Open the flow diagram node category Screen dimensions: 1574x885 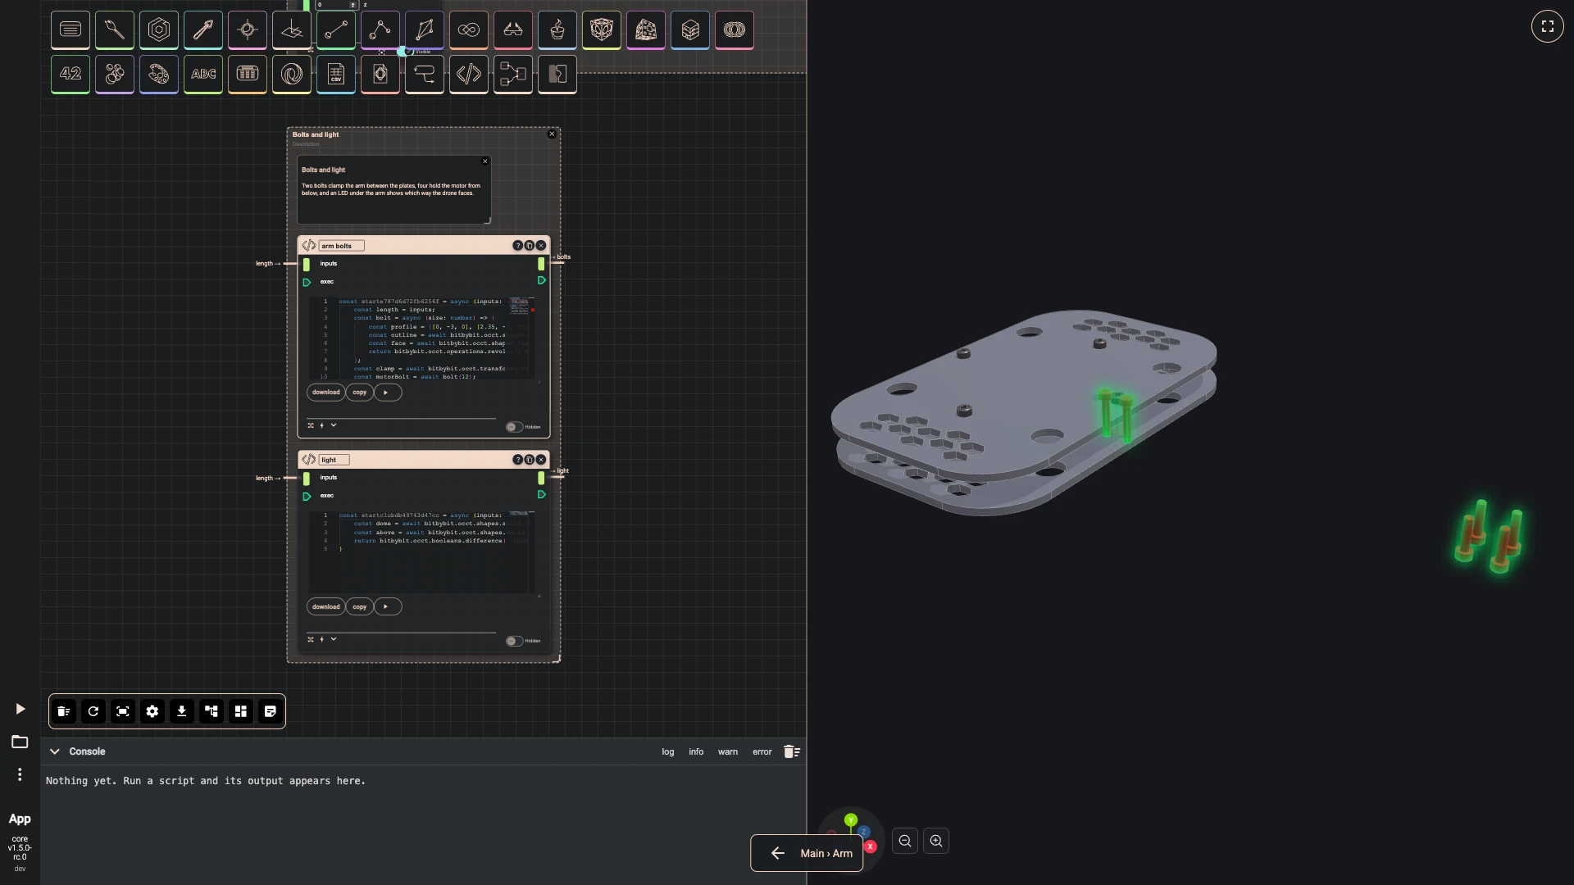[x=513, y=75]
